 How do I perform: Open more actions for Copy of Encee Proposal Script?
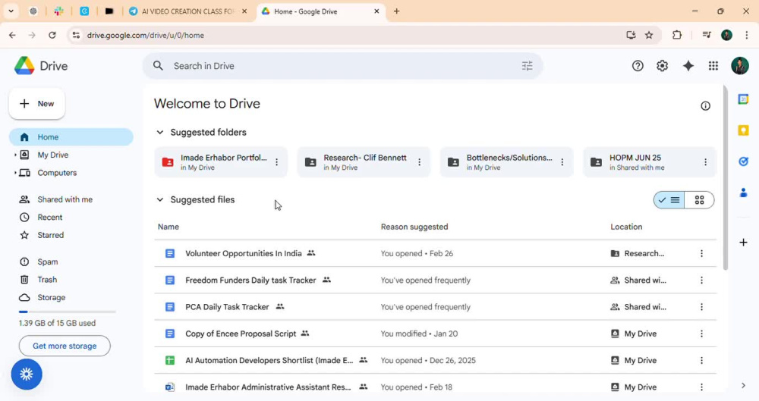(x=701, y=334)
